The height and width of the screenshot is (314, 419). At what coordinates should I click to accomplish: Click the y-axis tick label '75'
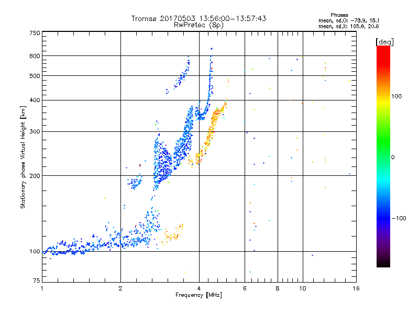click(37, 281)
